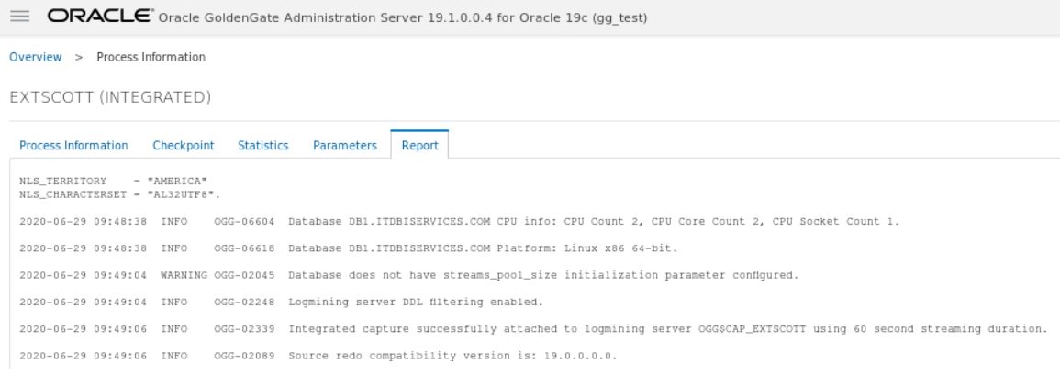Image resolution: width=1060 pixels, height=375 pixels.
Task: Click the OGG-02248 DDL filtering log line
Action: point(281,302)
